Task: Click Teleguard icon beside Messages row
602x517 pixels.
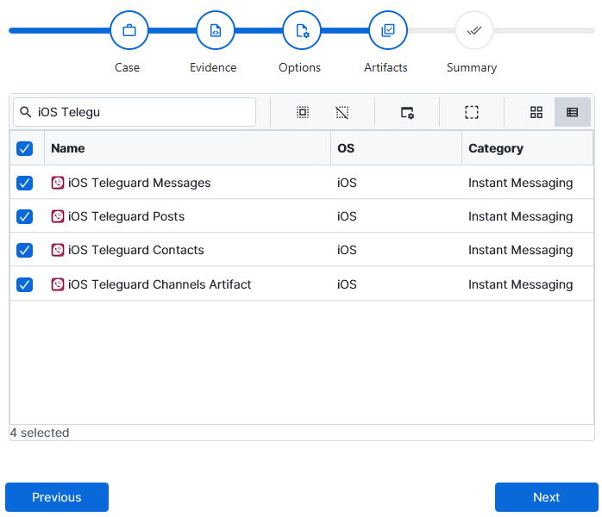Action: click(58, 183)
